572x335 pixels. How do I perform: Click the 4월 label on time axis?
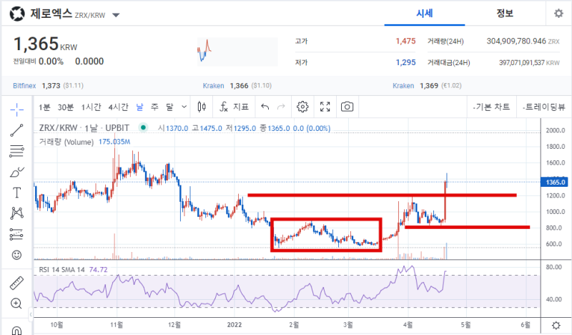pos(408,325)
